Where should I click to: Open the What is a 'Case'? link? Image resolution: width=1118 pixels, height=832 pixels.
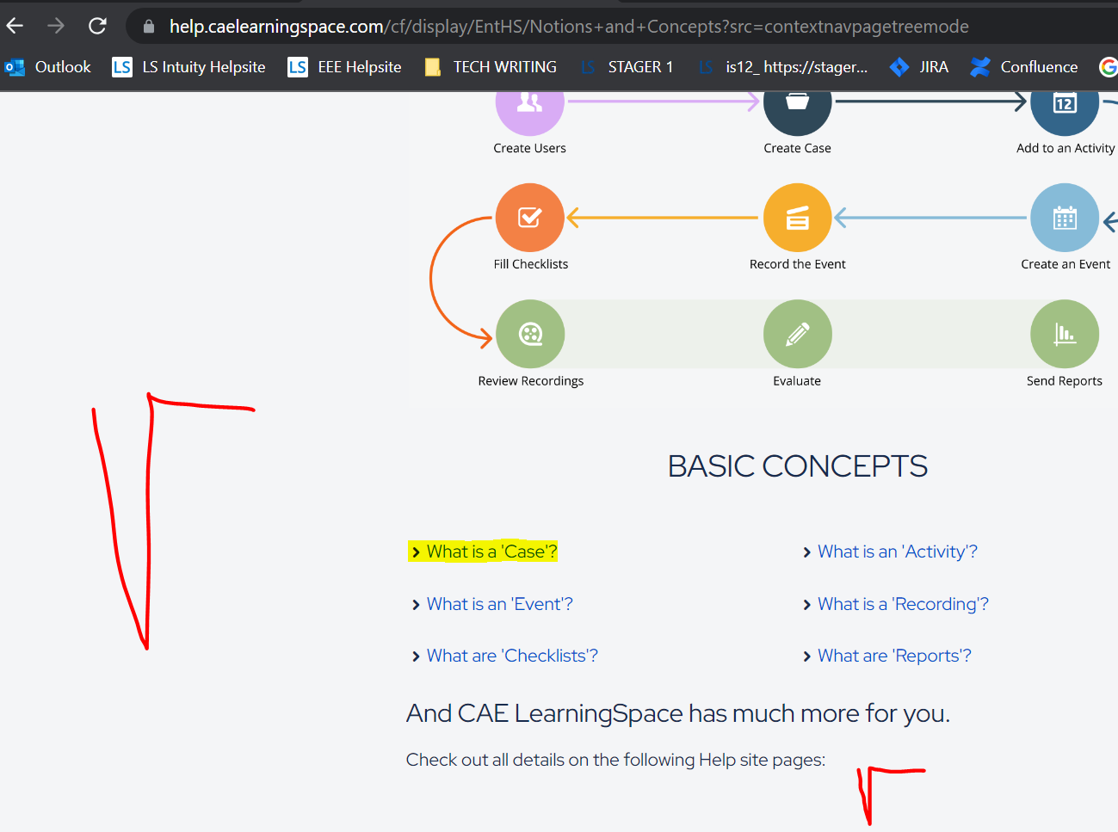(492, 552)
